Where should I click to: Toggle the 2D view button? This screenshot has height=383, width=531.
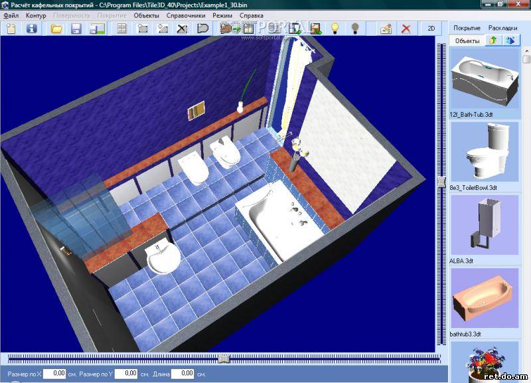tap(431, 29)
